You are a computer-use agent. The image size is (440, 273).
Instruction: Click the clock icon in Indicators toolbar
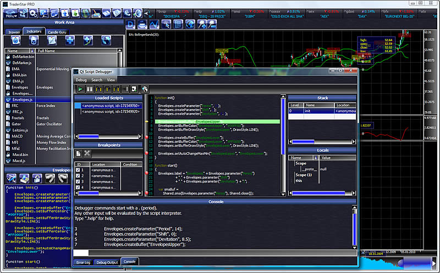[x=16, y=41]
